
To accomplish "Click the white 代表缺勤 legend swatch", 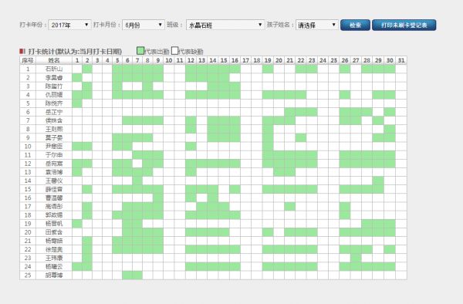I will (x=175, y=51).
